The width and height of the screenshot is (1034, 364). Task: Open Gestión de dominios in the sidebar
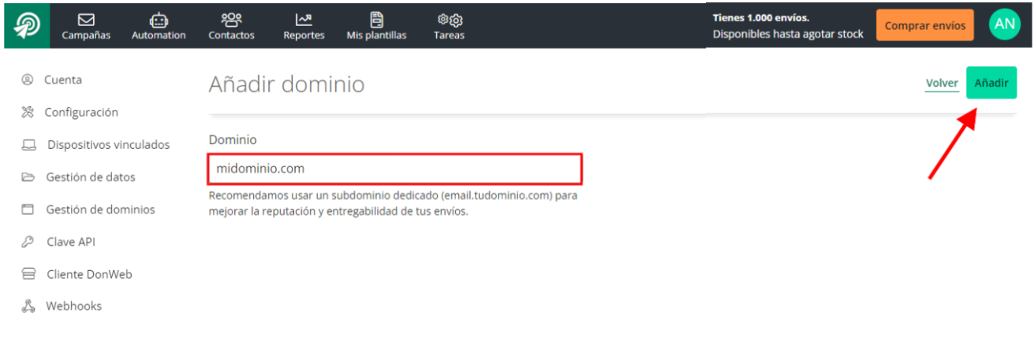[101, 210]
